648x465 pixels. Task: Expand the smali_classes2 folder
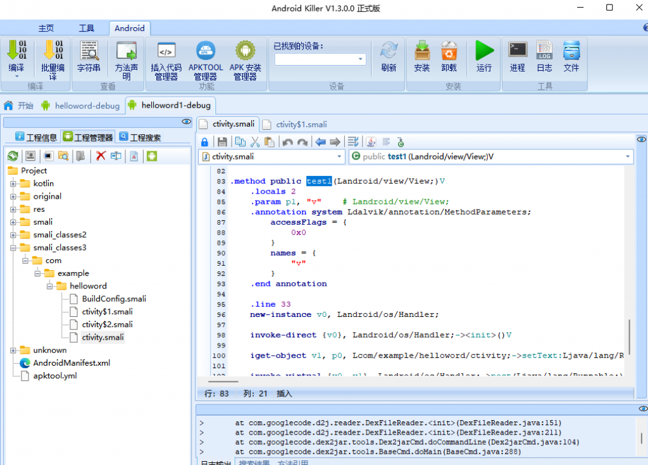pos(13,235)
